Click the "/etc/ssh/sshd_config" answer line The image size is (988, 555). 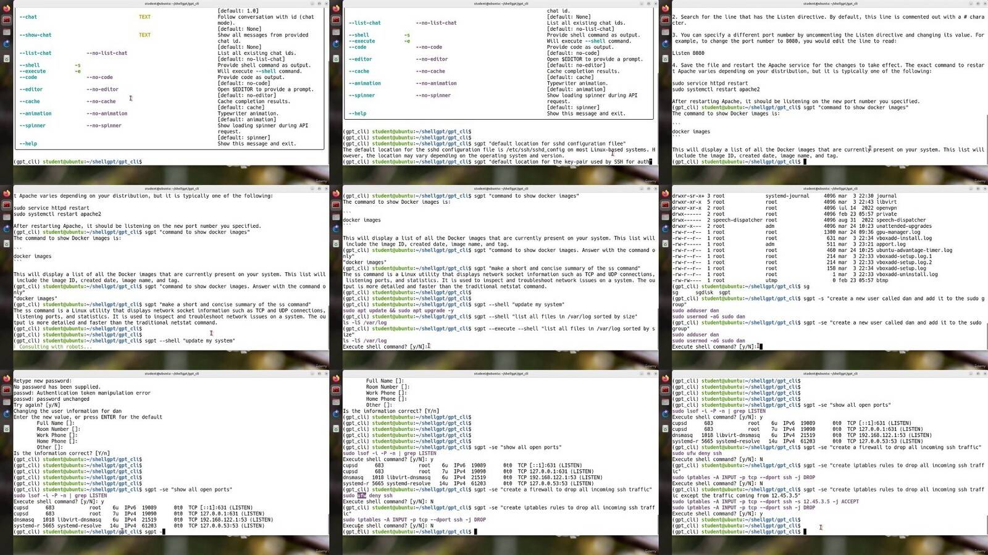tap(498, 149)
